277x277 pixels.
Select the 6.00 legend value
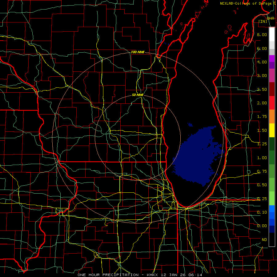click(x=262, y=48)
